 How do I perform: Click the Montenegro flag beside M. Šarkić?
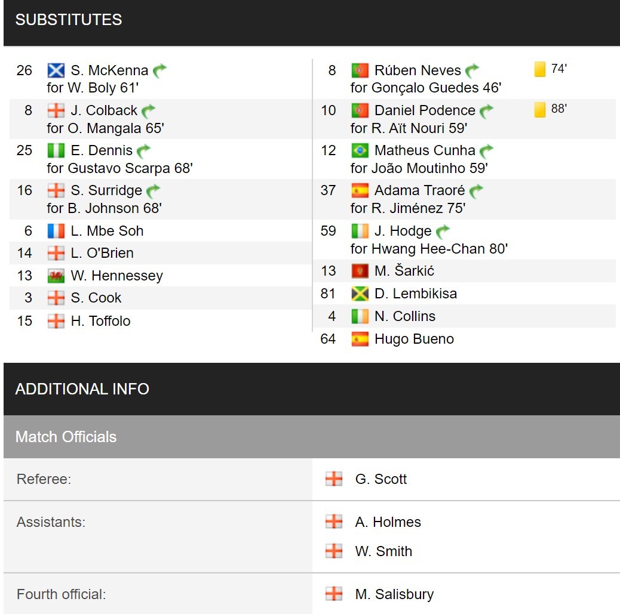pyautogui.click(x=360, y=271)
